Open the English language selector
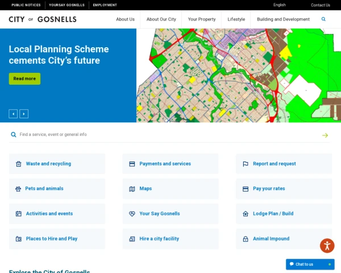The height and width of the screenshot is (273, 341). (x=280, y=5)
